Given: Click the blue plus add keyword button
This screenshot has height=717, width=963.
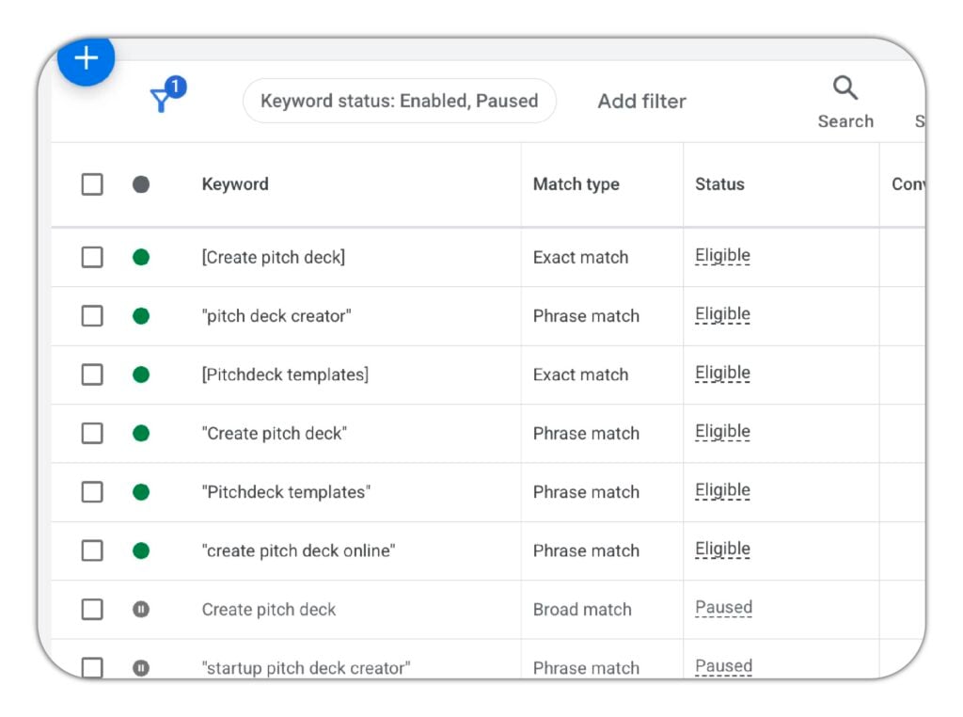Looking at the screenshot, I should point(86,59).
